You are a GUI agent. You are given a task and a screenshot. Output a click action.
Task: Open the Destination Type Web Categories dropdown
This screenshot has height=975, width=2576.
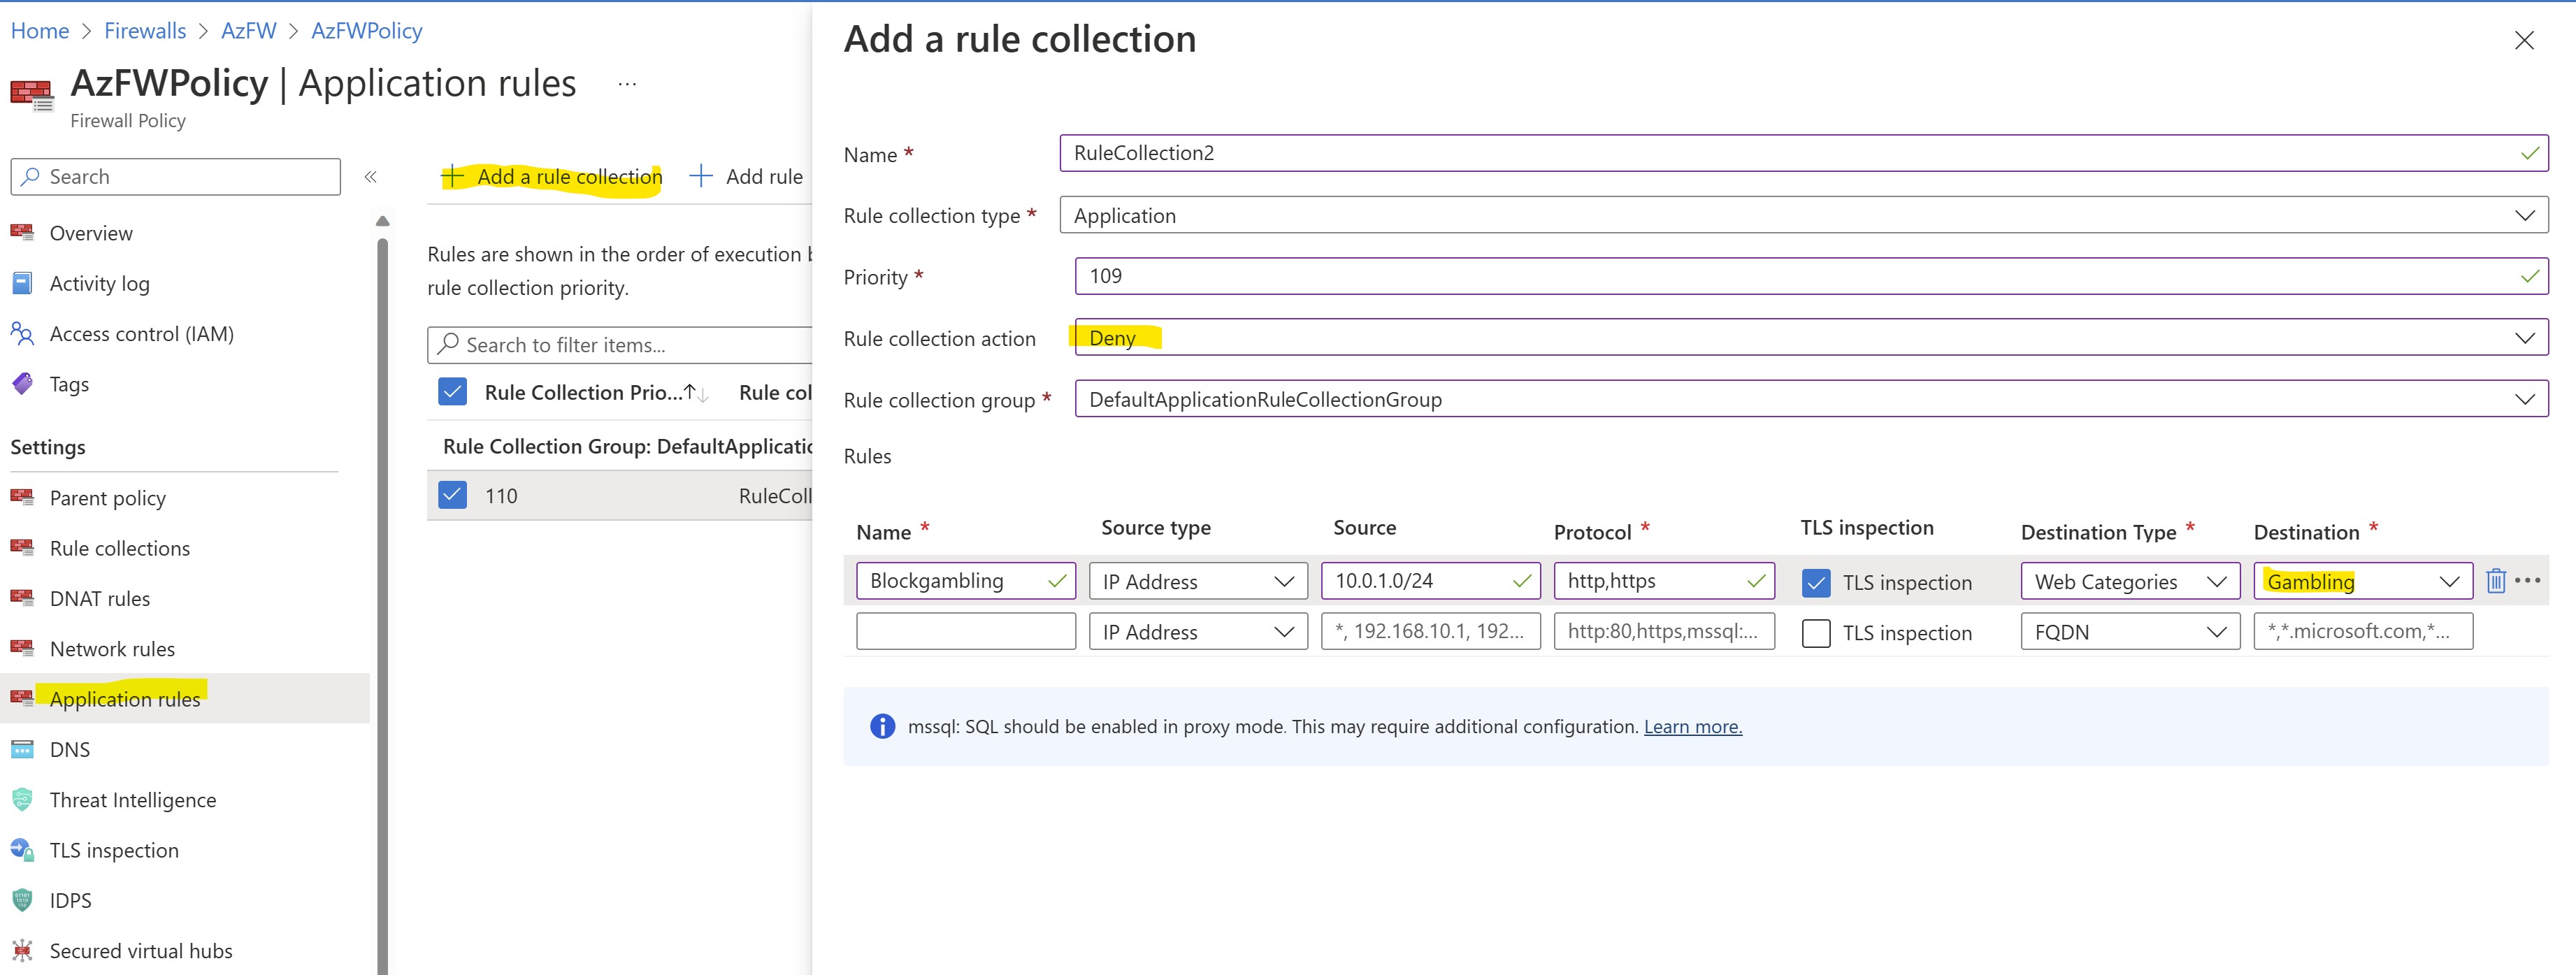2129,582
